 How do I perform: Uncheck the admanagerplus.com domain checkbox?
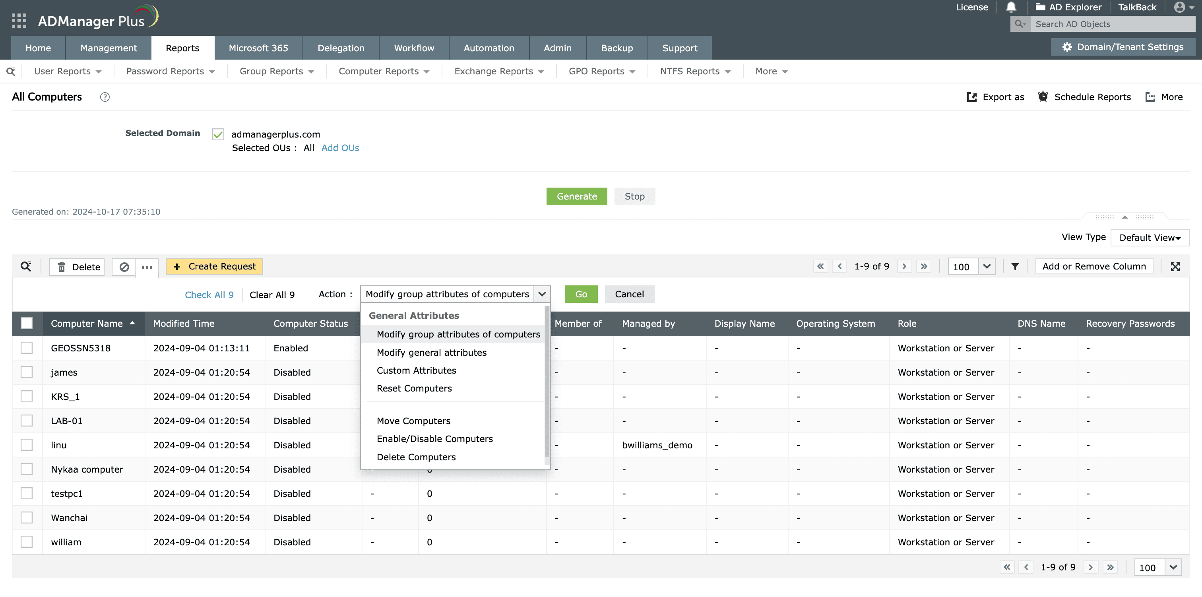(217, 134)
